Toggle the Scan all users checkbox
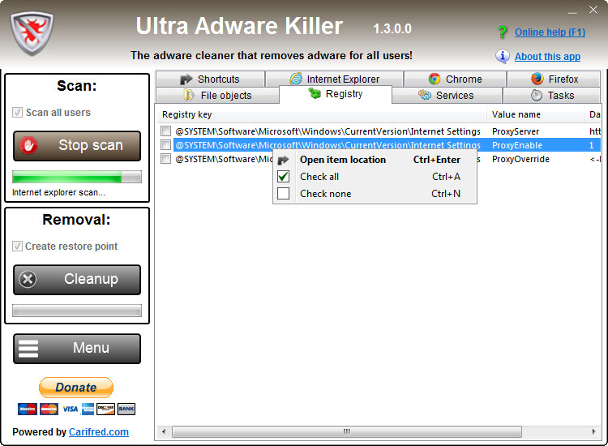Image resolution: width=608 pixels, height=446 pixels. (x=17, y=113)
